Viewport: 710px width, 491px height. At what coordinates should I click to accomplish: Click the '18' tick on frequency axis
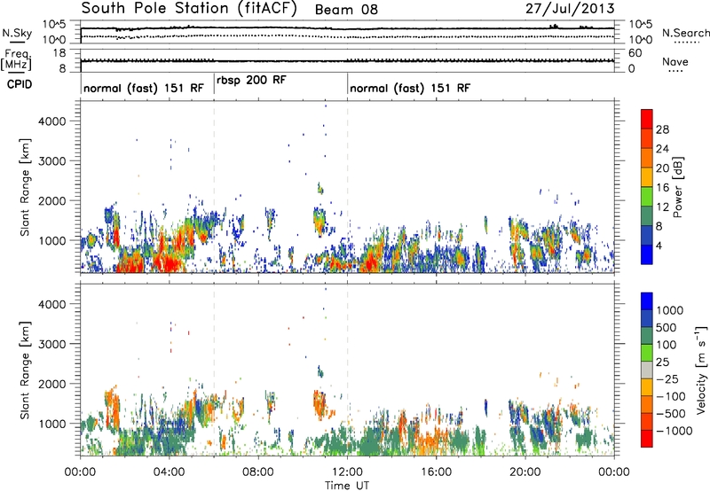[59, 53]
